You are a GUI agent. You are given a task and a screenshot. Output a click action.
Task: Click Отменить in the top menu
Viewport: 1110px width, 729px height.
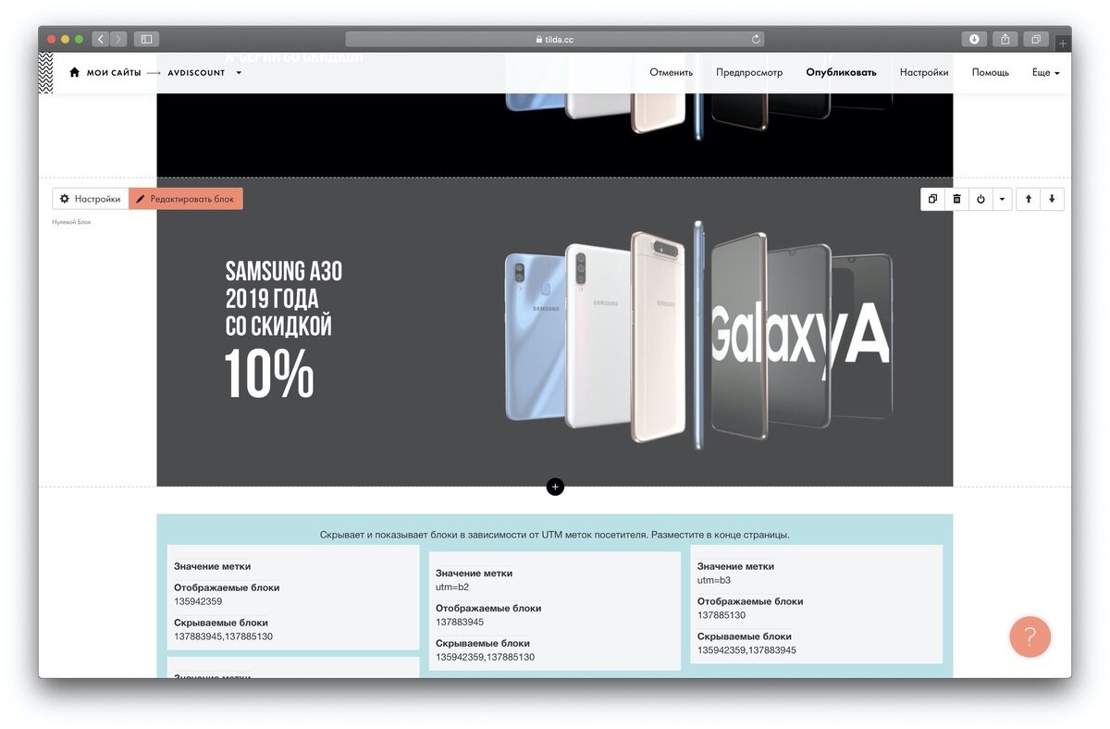click(672, 72)
